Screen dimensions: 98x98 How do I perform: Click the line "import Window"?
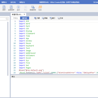click(x=25, y=41)
